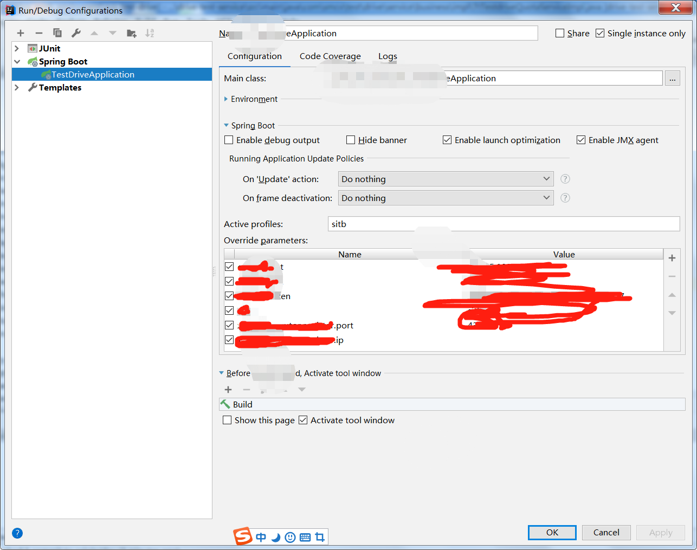Image resolution: width=697 pixels, height=550 pixels.
Task: Apply the configuration changes
Action: point(660,532)
